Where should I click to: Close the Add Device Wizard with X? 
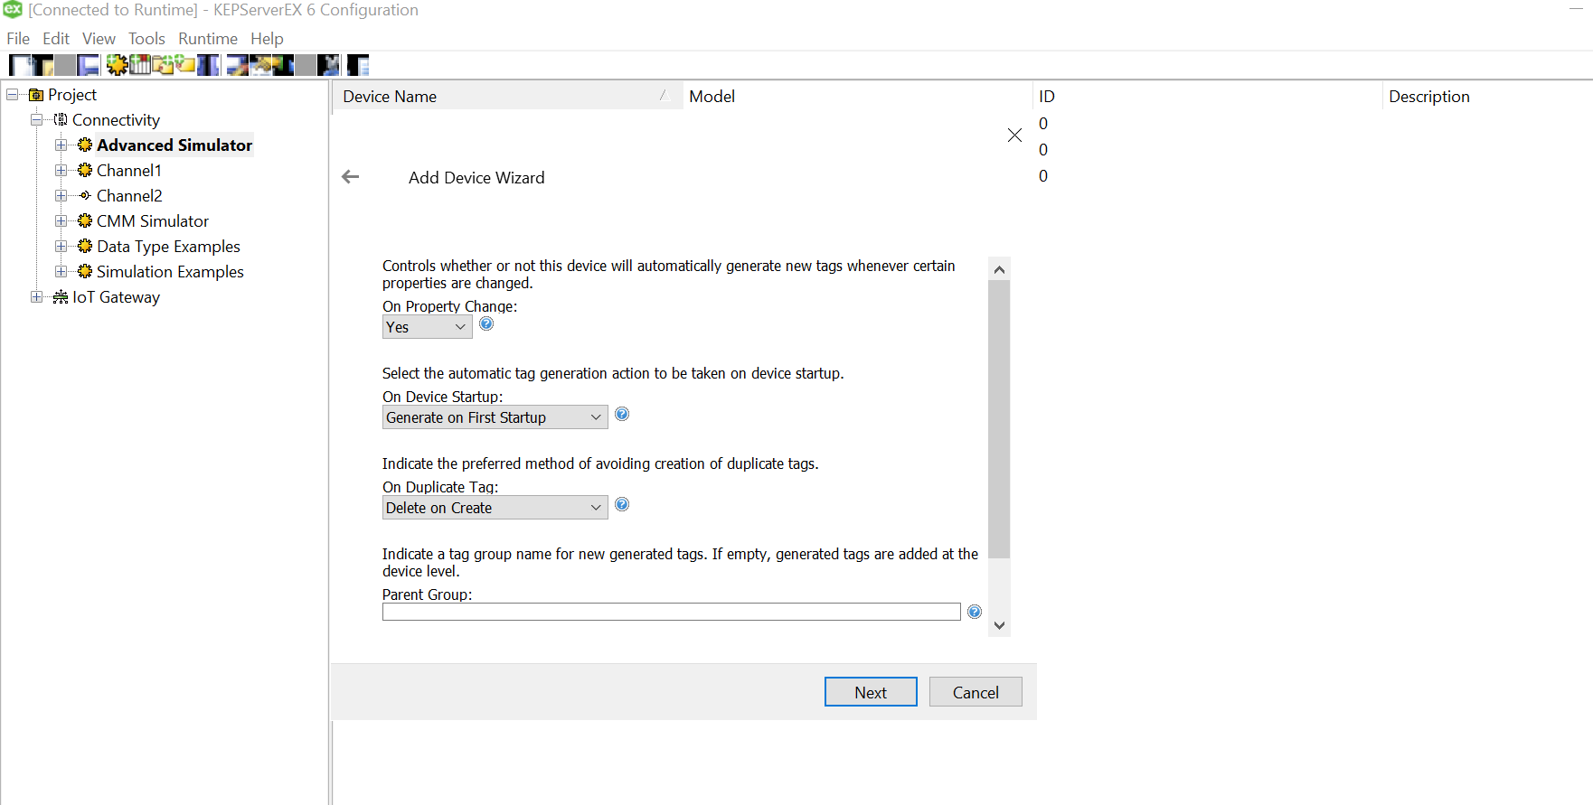(x=1014, y=136)
